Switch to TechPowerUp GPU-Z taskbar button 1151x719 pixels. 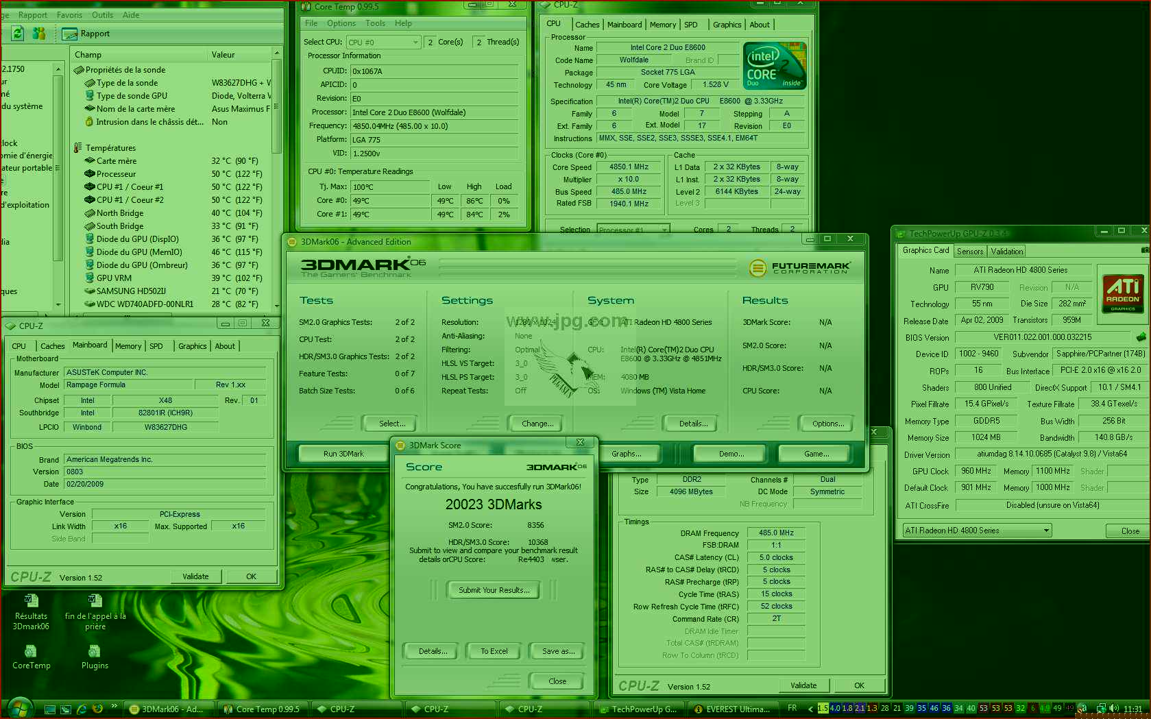[638, 709]
